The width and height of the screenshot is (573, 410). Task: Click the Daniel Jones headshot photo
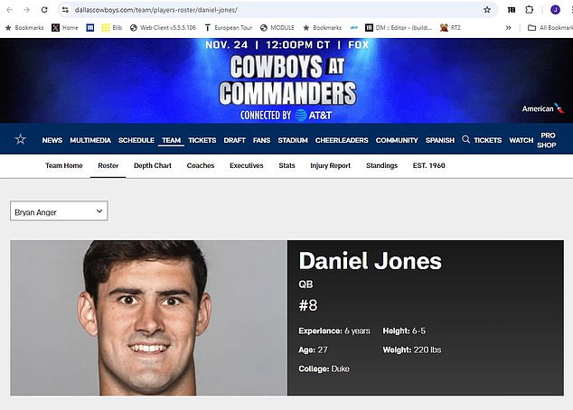click(149, 318)
